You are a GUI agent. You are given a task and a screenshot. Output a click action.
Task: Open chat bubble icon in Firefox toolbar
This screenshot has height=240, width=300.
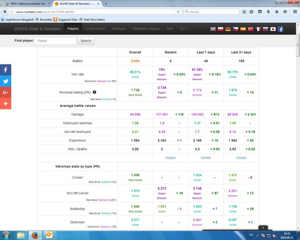285,12
